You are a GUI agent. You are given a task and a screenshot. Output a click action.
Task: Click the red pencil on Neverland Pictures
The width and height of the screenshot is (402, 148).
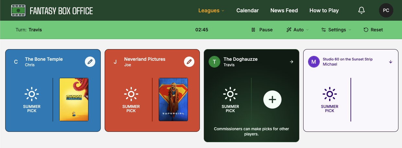[x=189, y=62]
